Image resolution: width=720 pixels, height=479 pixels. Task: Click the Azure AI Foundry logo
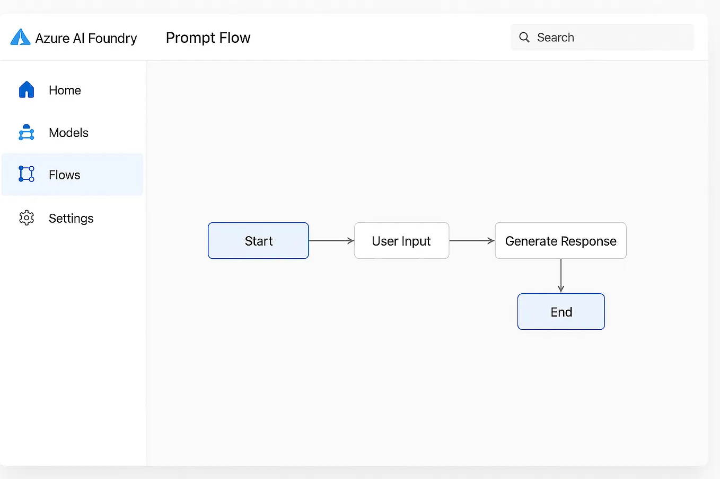coord(20,37)
